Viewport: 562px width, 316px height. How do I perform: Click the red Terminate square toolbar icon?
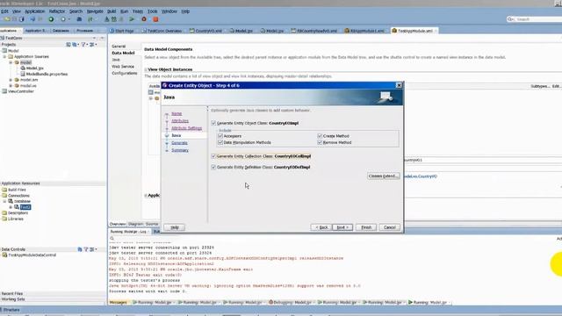tap(155, 19)
